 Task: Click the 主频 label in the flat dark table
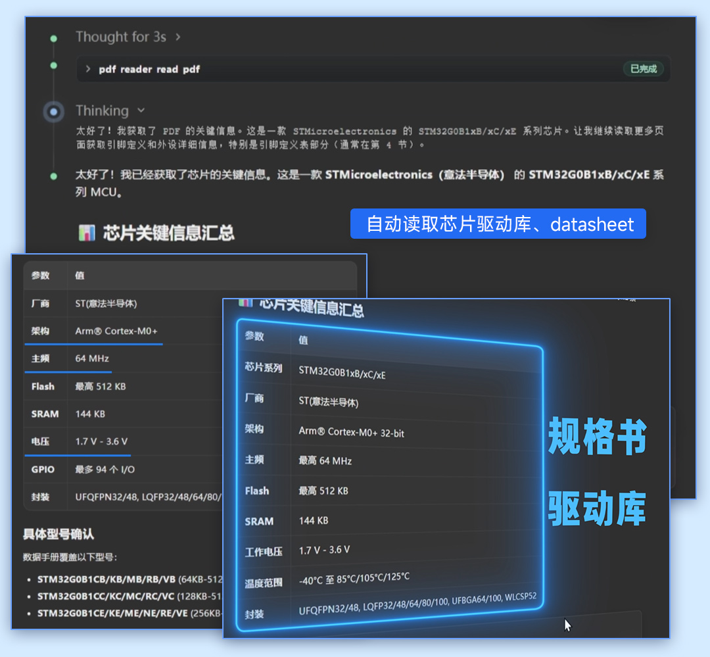pyautogui.click(x=40, y=359)
